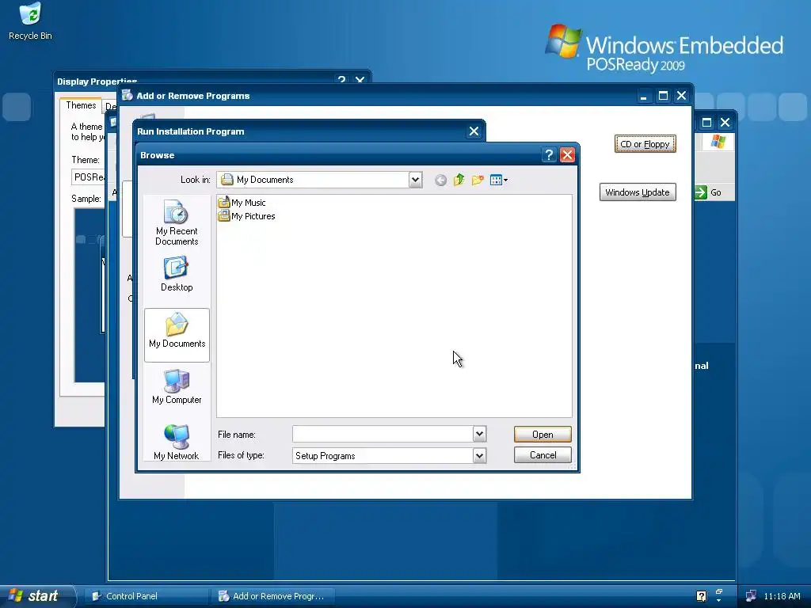
Task: Click the network tray icon near clock
Action: [x=751, y=596]
